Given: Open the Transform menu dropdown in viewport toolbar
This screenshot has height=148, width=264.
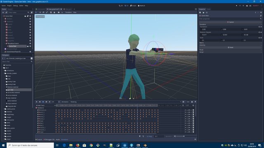Looking at the screenshot, I should click(x=68, y=12).
